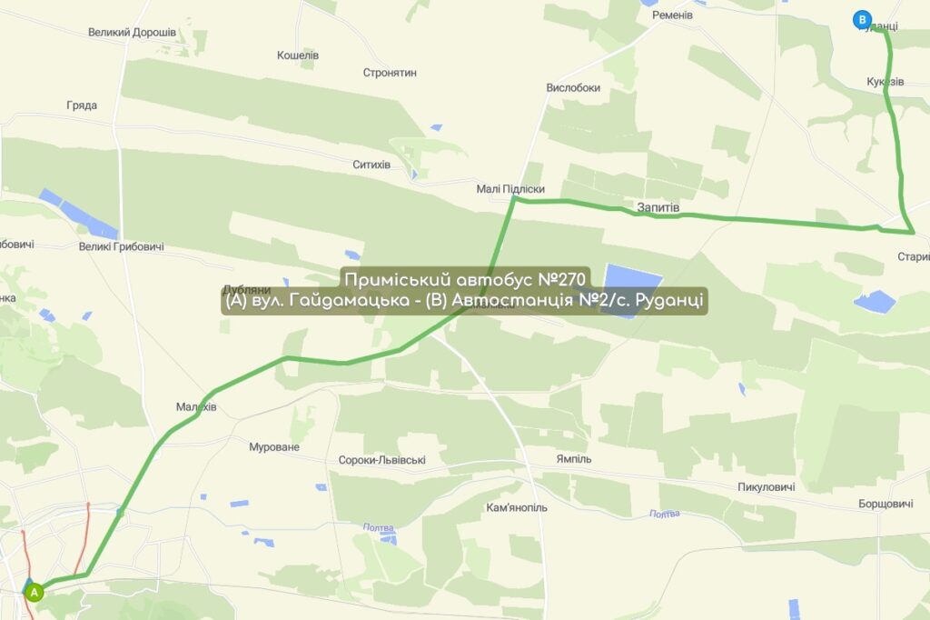Screen dimensions: 930x620
Task: Click the route title banner №270
Action: click(464, 290)
